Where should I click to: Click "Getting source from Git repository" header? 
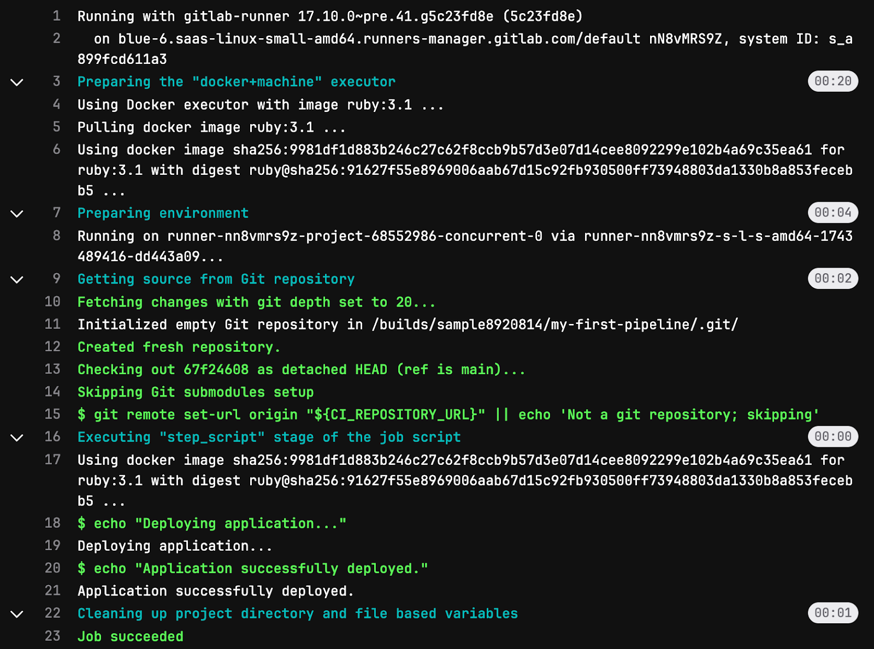[216, 279]
